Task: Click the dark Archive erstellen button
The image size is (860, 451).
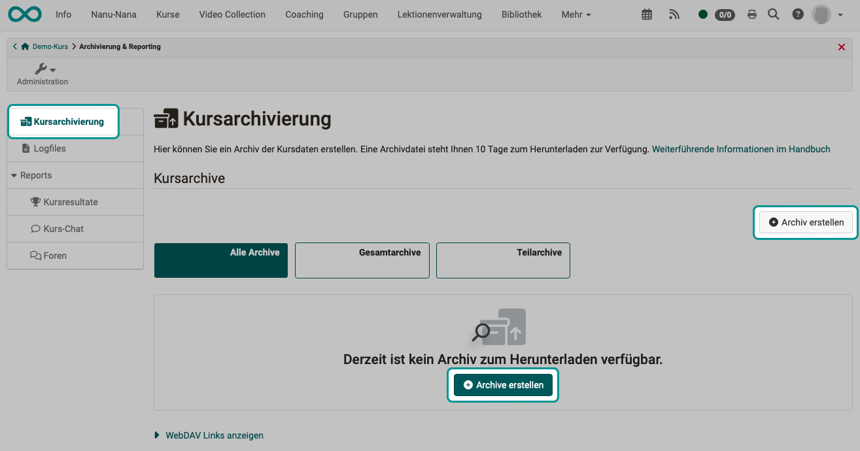Action: click(x=503, y=385)
